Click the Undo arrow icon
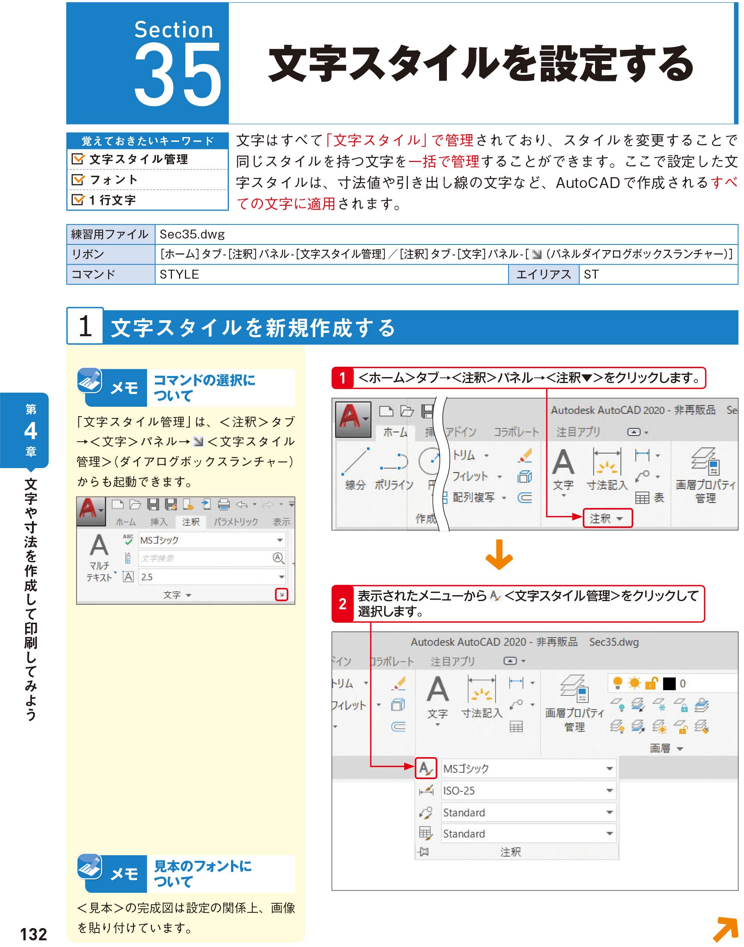The image size is (744, 947). pyautogui.click(x=242, y=505)
